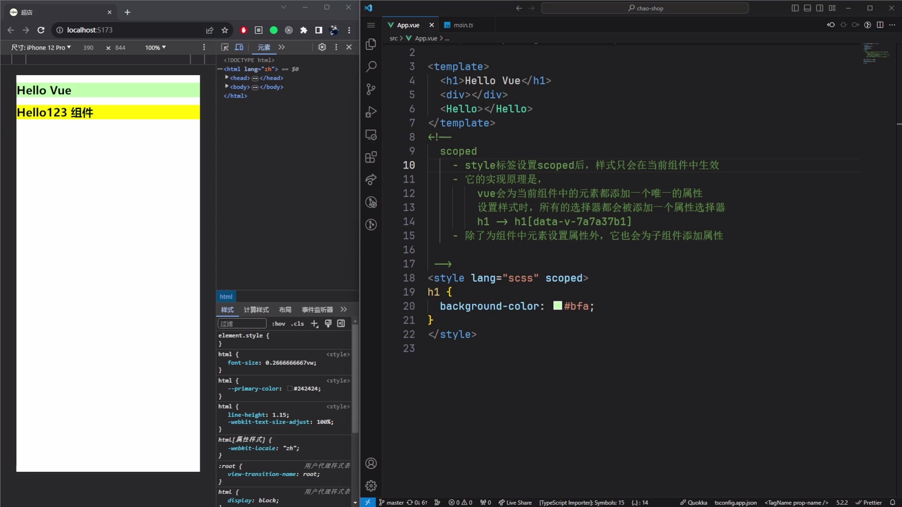Open the Explorer view in VS Code

point(371,45)
